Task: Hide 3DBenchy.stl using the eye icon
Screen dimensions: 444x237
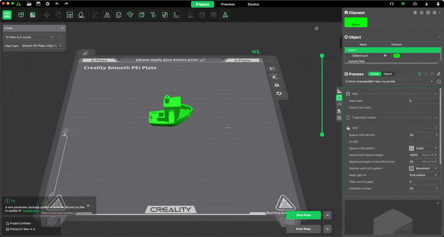Action: 385,56
